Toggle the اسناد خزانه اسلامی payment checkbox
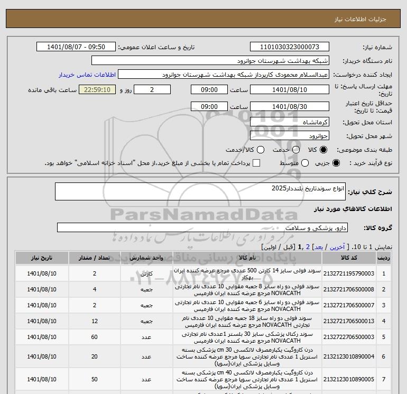 tap(256, 163)
